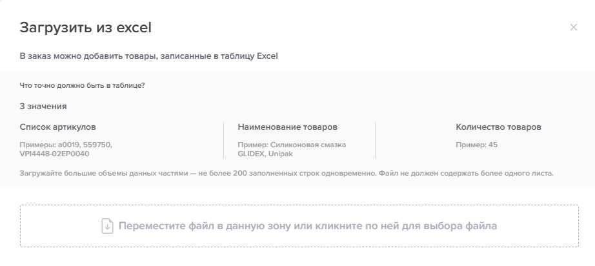
Task: Click the file download icon in drop zone
Action: point(107,226)
